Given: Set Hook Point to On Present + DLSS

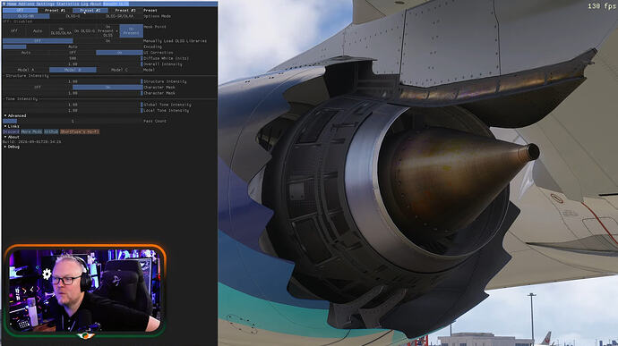Looking at the screenshot, I should 107,30.
